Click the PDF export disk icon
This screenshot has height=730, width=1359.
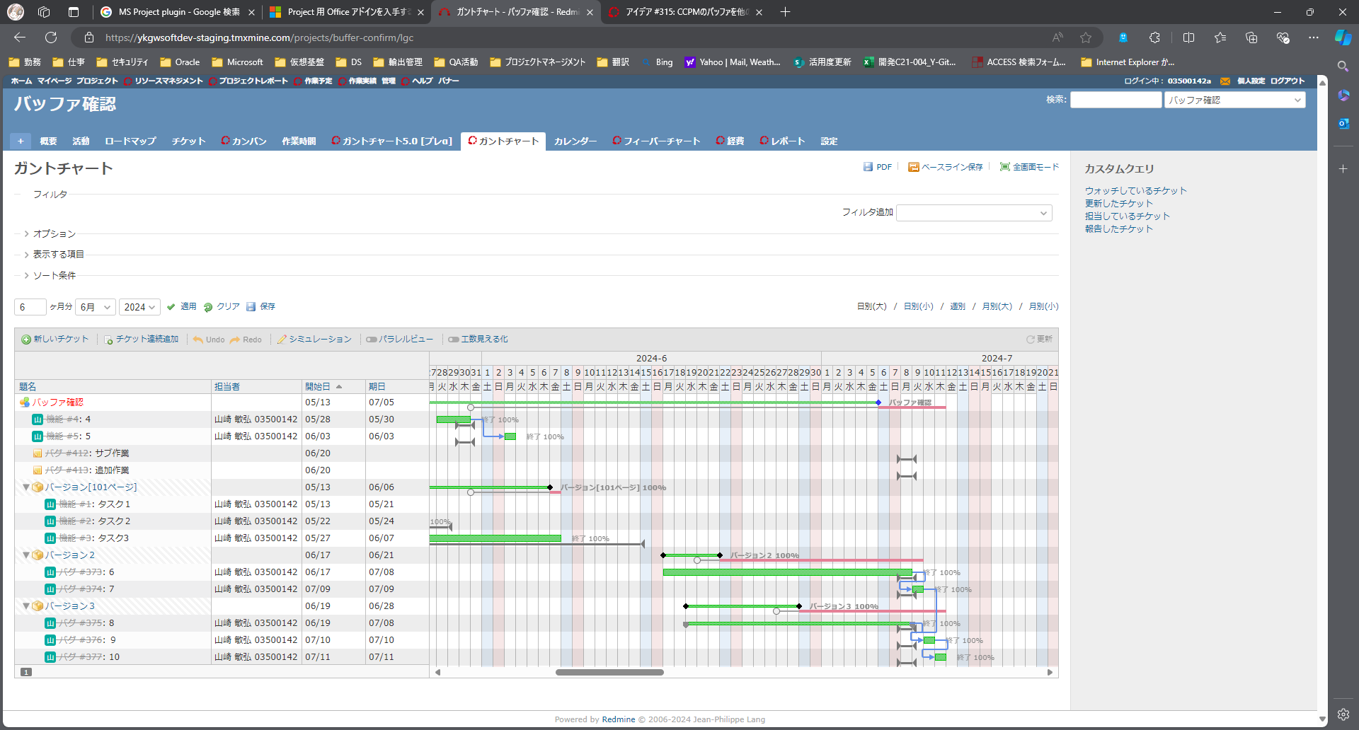(x=868, y=167)
